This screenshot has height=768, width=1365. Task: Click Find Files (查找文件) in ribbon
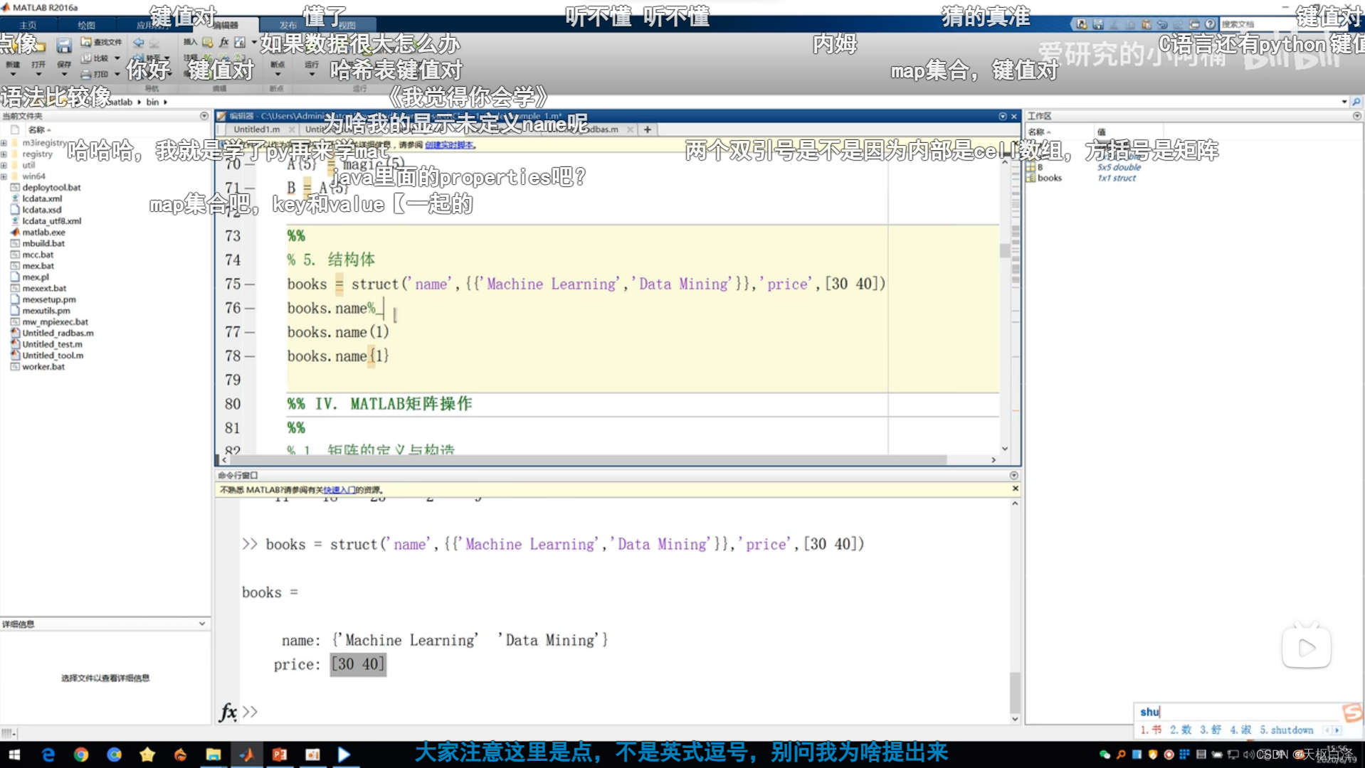[102, 42]
